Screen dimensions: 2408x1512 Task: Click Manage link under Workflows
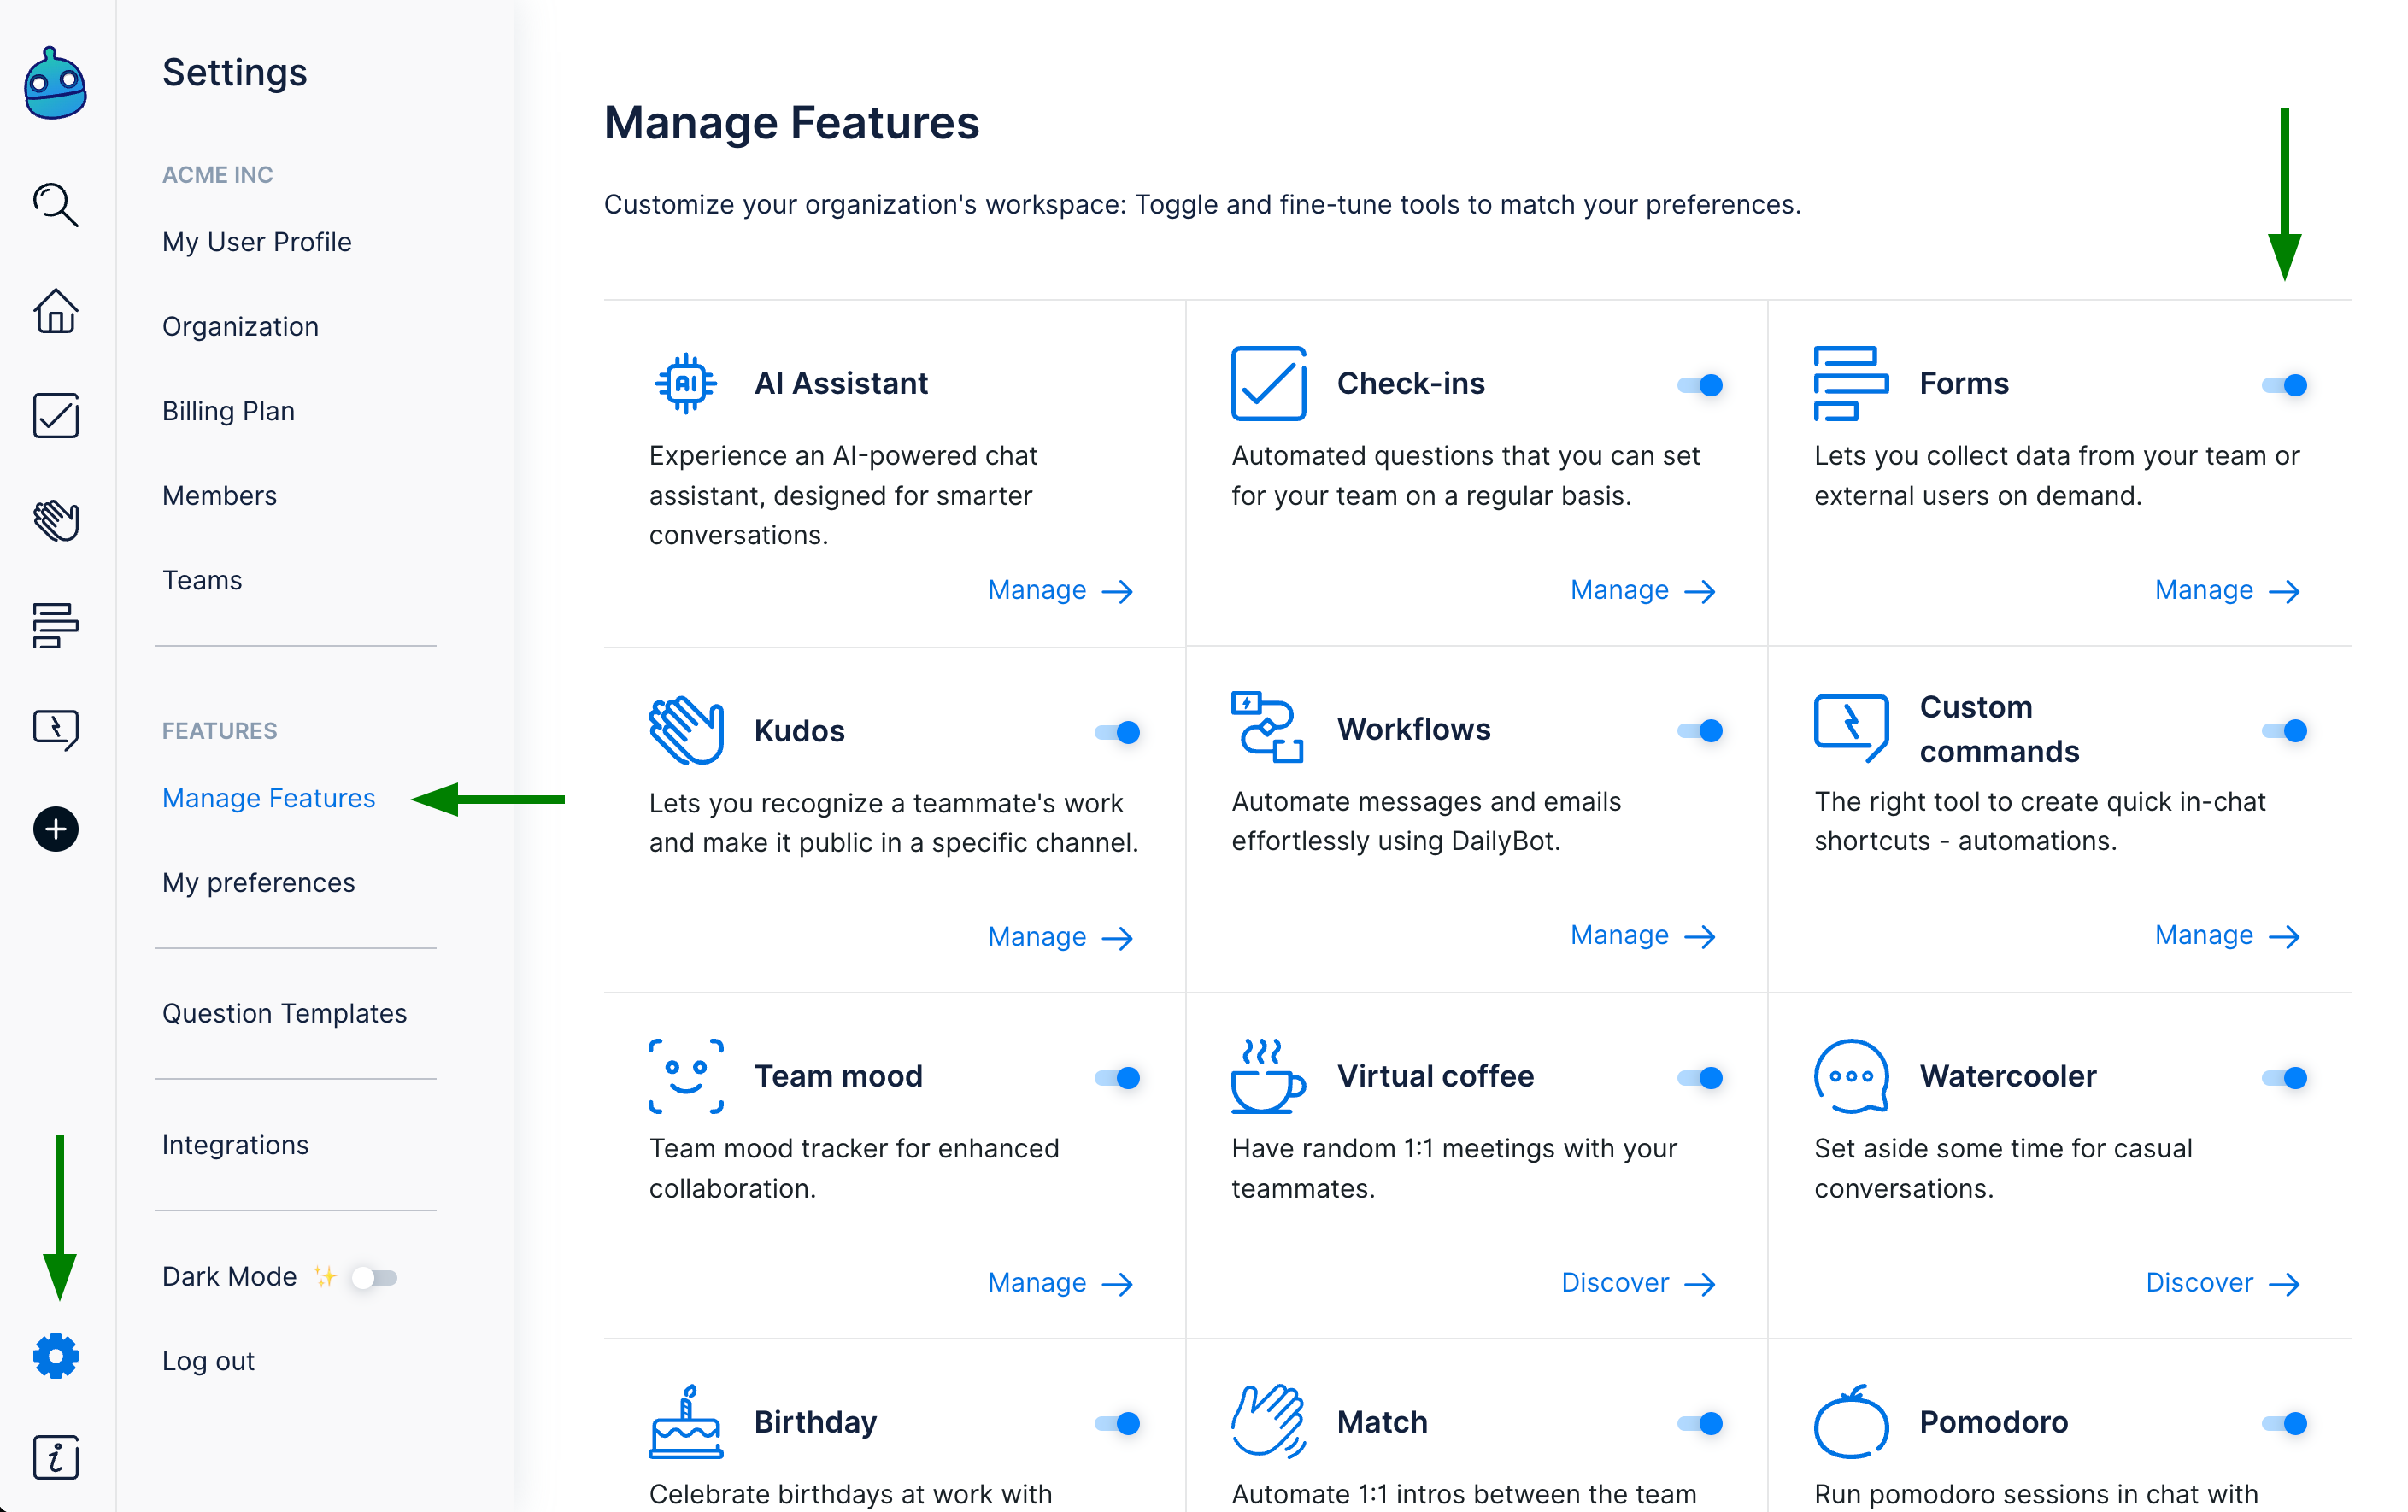[x=1641, y=935]
